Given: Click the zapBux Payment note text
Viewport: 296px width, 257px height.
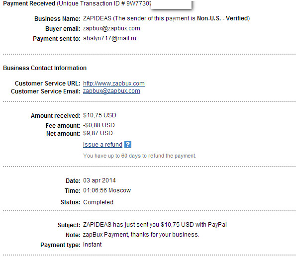Looking at the screenshot, I should [141, 235].
